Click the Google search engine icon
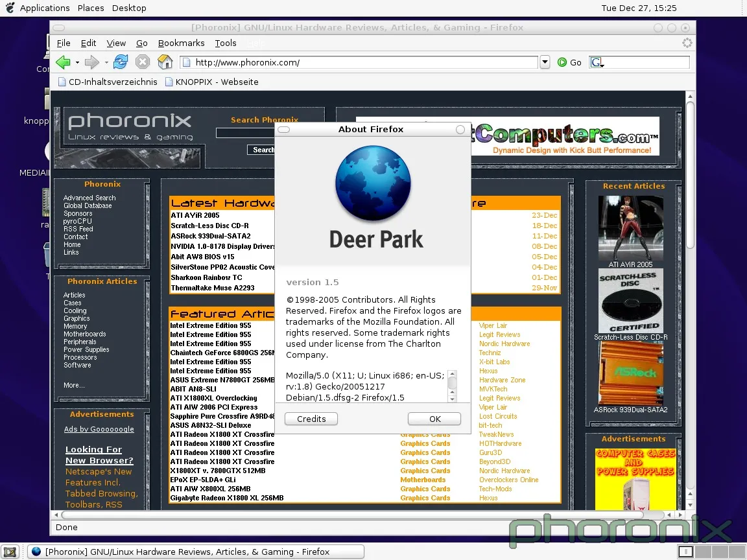747x560 pixels. click(x=597, y=62)
